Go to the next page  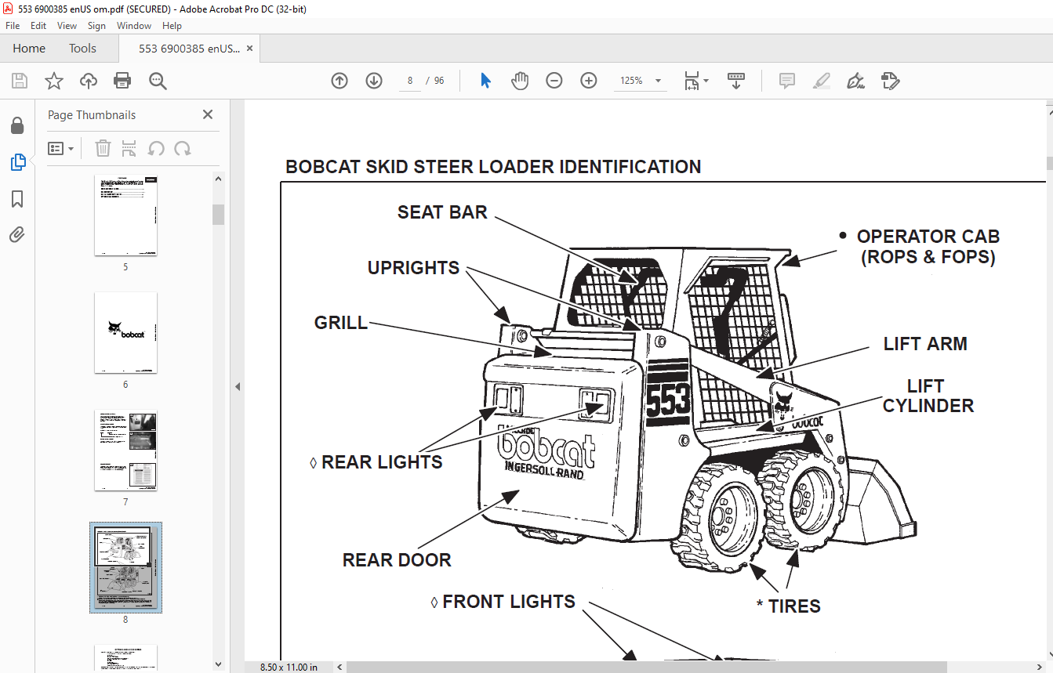[374, 81]
